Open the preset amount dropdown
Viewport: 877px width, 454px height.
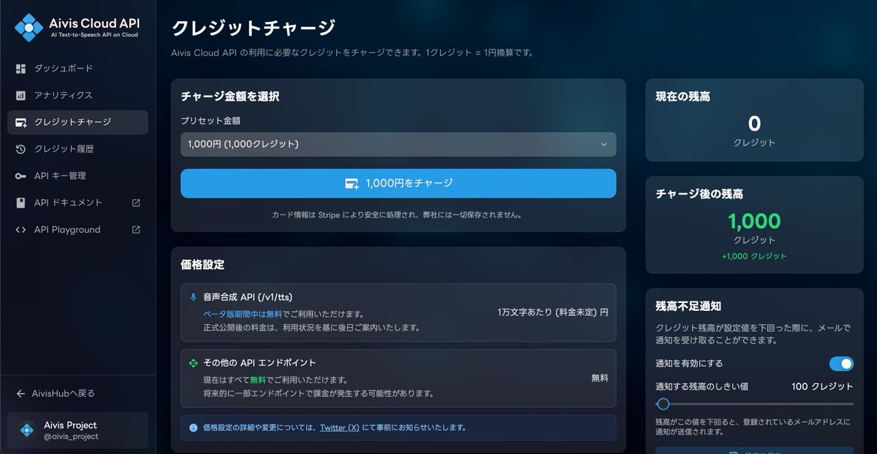pyautogui.click(x=398, y=145)
